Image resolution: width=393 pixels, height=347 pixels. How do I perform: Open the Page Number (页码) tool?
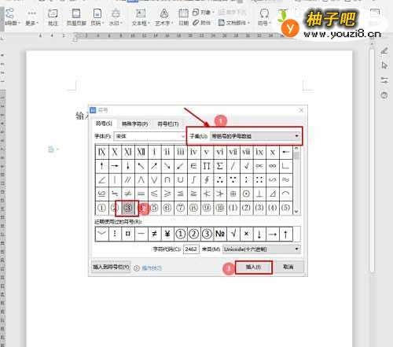[x=97, y=17]
